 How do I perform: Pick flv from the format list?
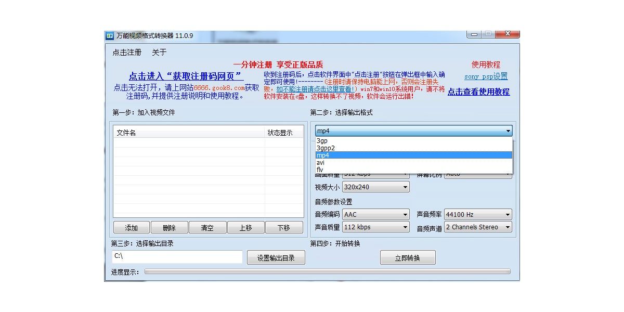(320, 170)
